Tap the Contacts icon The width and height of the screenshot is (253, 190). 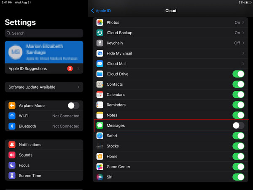click(x=100, y=84)
